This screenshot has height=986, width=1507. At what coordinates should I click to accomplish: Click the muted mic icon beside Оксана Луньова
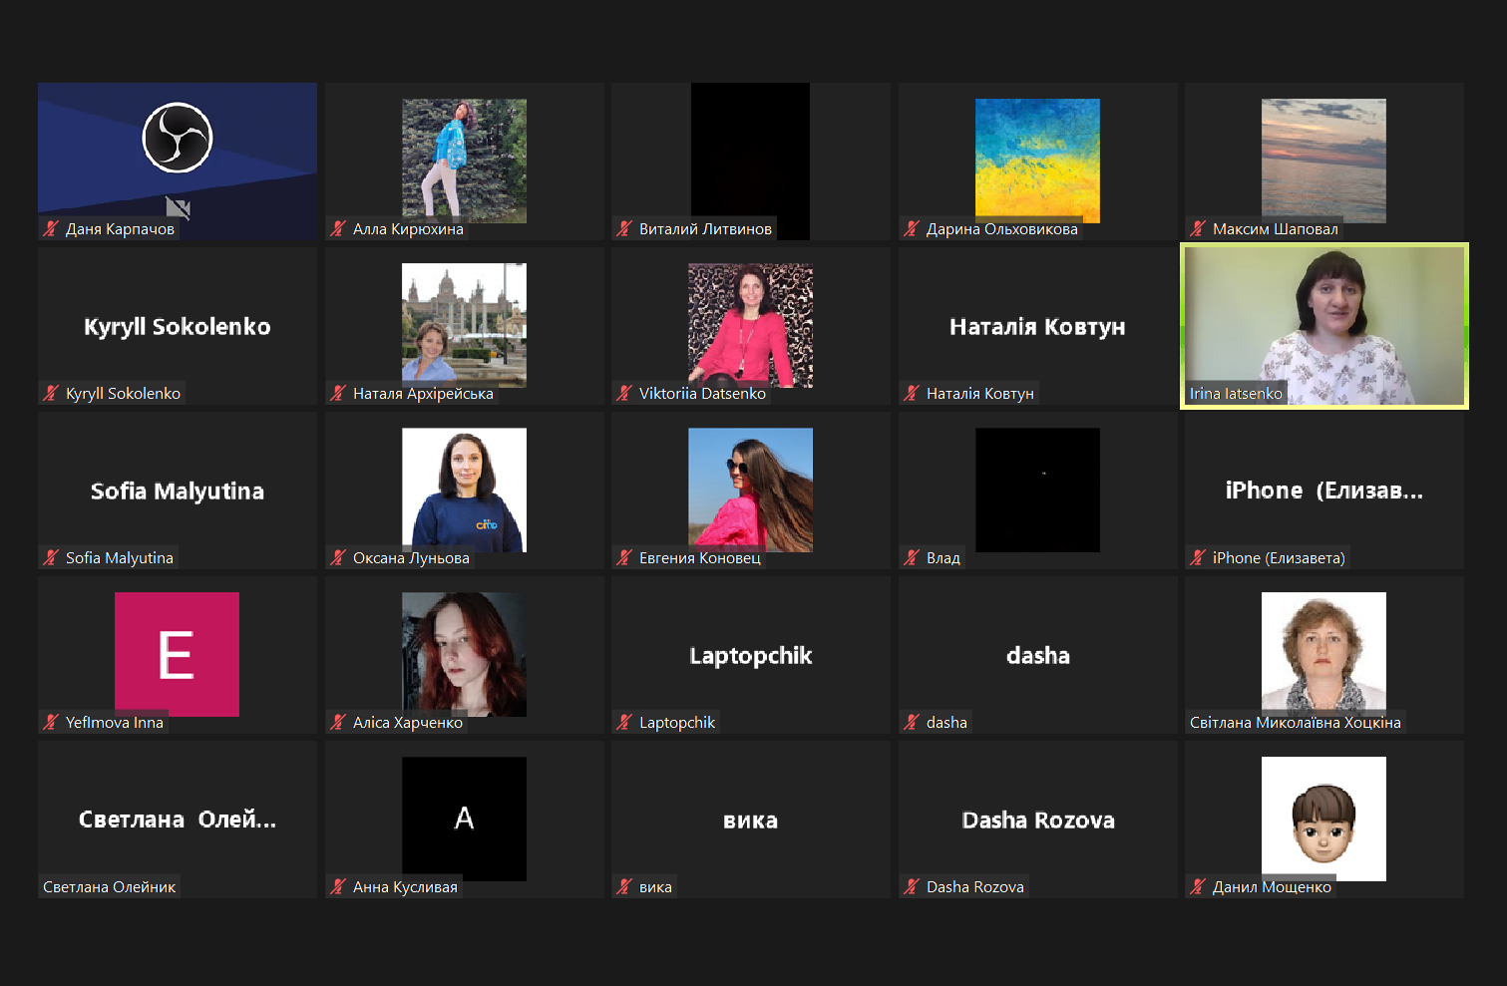(338, 557)
